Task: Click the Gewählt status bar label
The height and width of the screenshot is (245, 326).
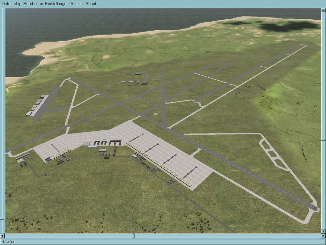Action: point(9,242)
